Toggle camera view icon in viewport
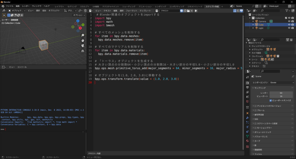Screen dimensions: 296x159 pyautogui.click(x=83, y=46)
